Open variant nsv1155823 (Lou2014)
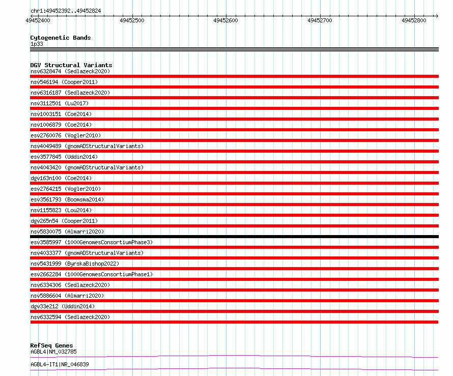This screenshot has width=453, height=376. [61, 210]
